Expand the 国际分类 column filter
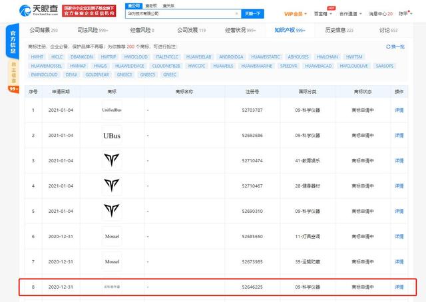The height and width of the screenshot is (302, 426). [312, 90]
